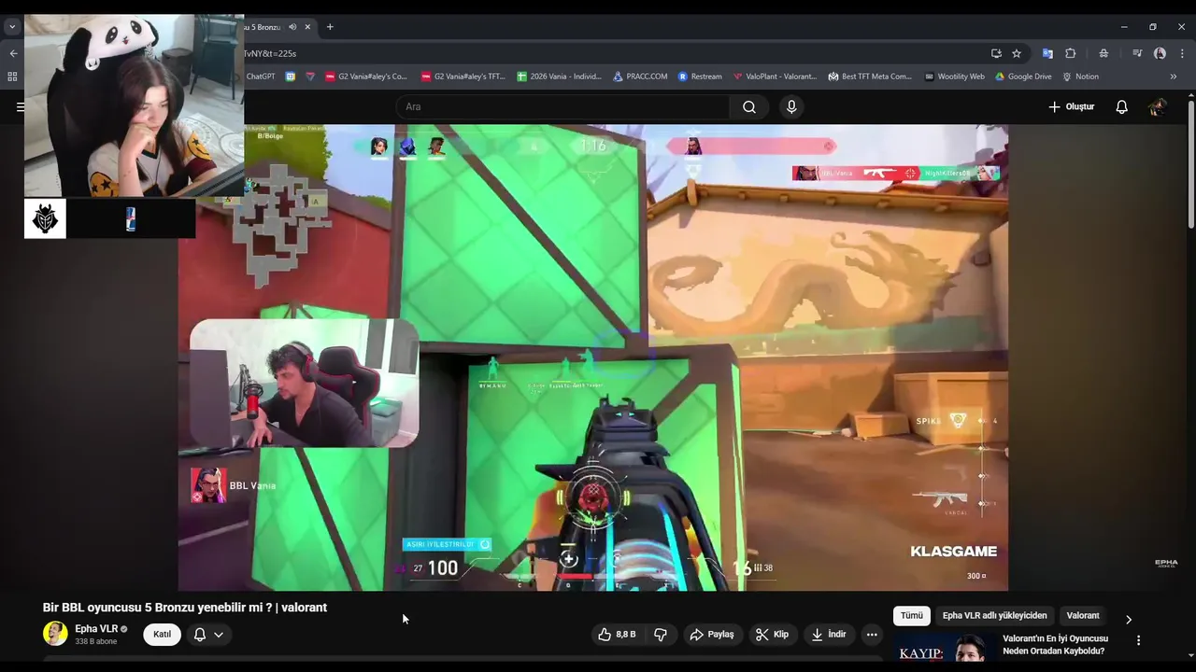Dislike the video with thumbs-down icon
This screenshot has width=1196, height=672.
coord(661,635)
